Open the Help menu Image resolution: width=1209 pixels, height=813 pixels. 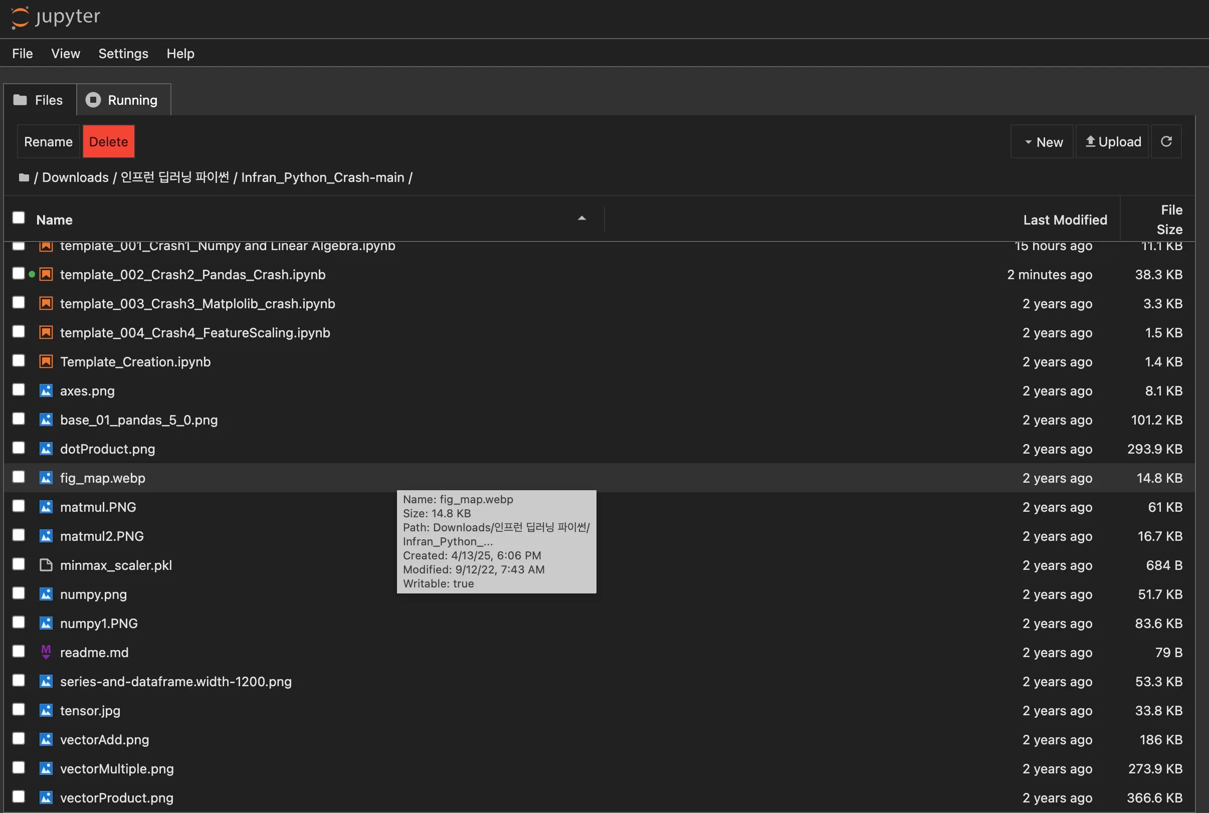[x=180, y=54]
